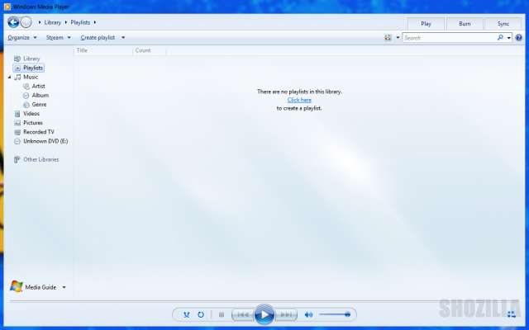Click the Windows Media Player title icon
Screen dimensions: 529x330
7,7
